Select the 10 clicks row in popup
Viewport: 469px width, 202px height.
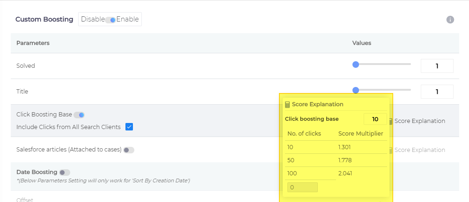click(336, 147)
